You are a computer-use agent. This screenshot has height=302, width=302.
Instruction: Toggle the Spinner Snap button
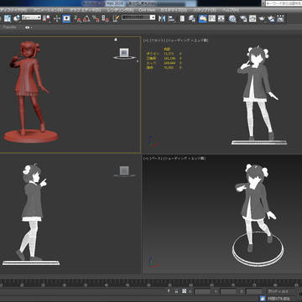tap(105, 18)
